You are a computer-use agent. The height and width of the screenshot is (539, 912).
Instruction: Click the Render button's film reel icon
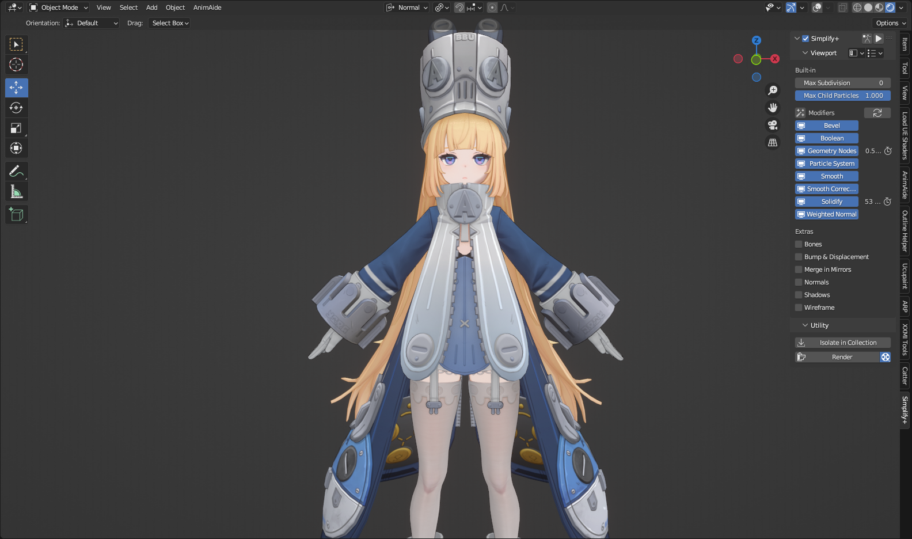886,357
